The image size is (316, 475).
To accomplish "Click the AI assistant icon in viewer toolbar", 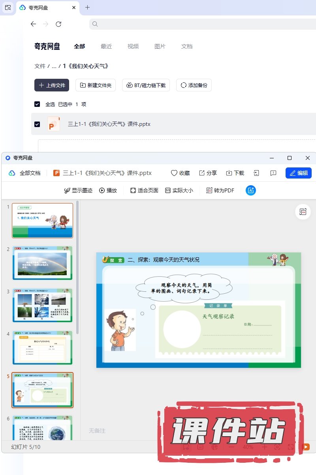I will [x=251, y=190].
